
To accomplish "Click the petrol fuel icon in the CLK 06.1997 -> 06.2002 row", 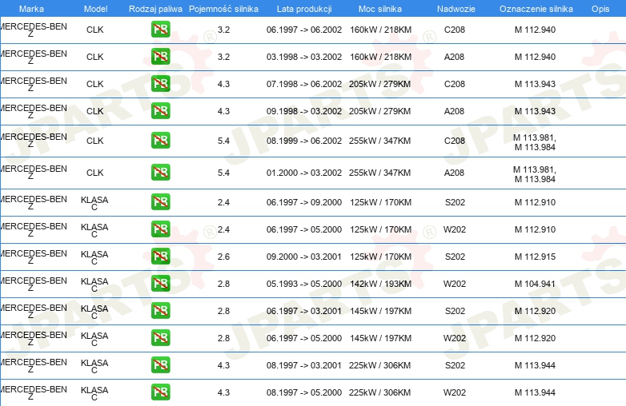I will tap(160, 30).
